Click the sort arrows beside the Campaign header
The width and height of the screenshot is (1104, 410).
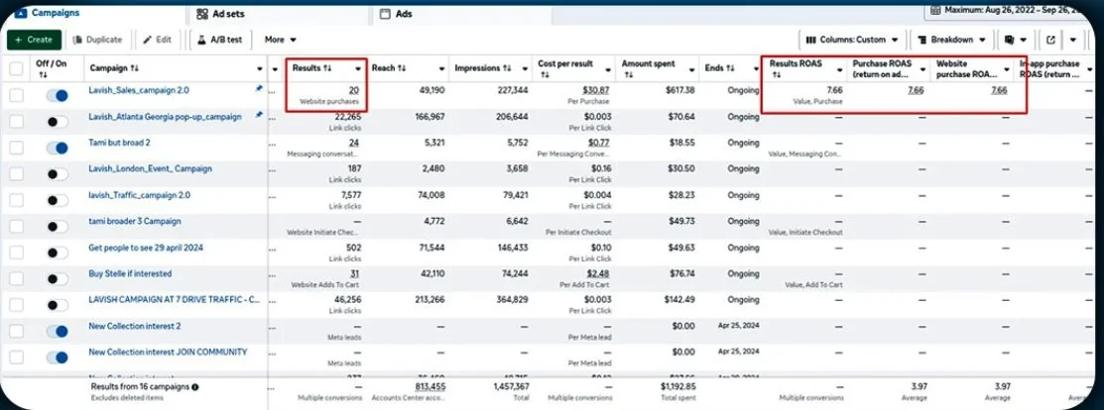[135, 68]
